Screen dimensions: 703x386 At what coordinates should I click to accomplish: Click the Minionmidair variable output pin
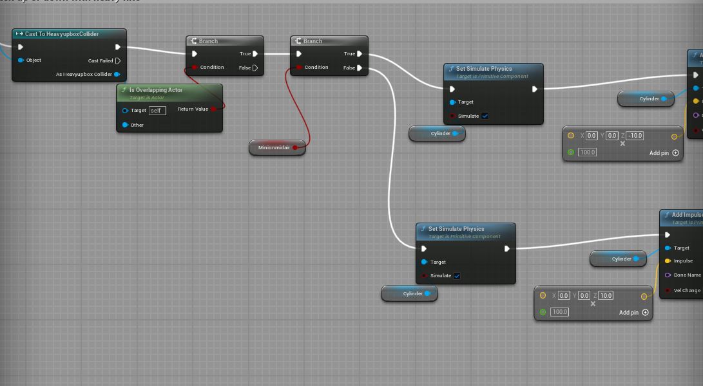[x=295, y=148]
